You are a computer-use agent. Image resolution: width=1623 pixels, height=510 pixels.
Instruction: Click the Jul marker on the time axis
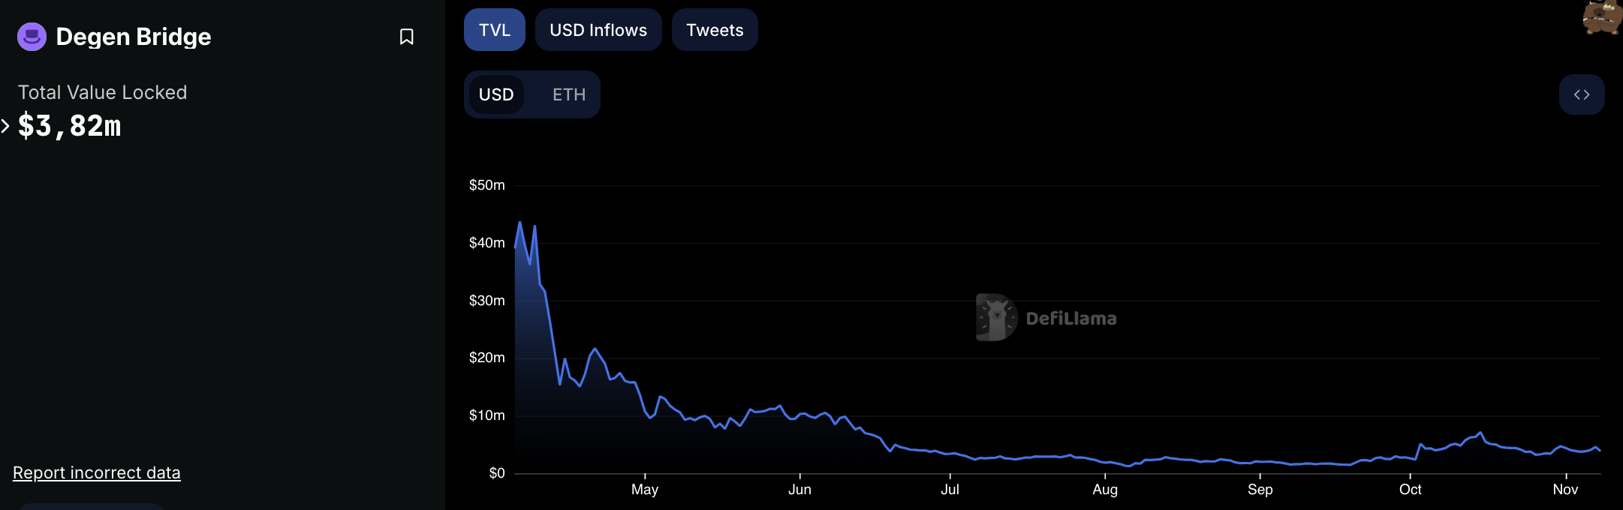pyautogui.click(x=950, y=489)
